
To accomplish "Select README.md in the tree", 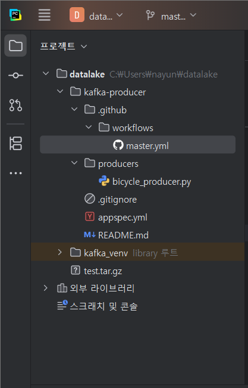I will pos(116,235).
